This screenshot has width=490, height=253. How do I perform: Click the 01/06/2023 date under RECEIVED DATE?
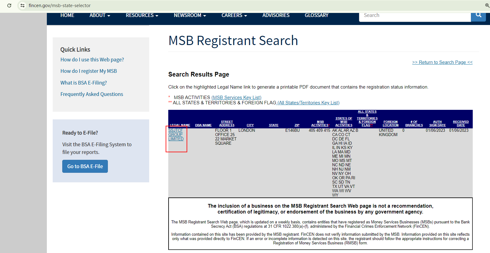(459, 131)
